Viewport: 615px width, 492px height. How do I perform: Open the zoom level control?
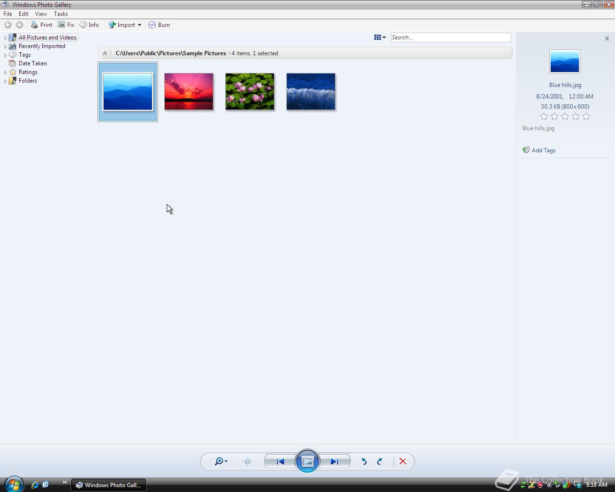pos(221,461)
